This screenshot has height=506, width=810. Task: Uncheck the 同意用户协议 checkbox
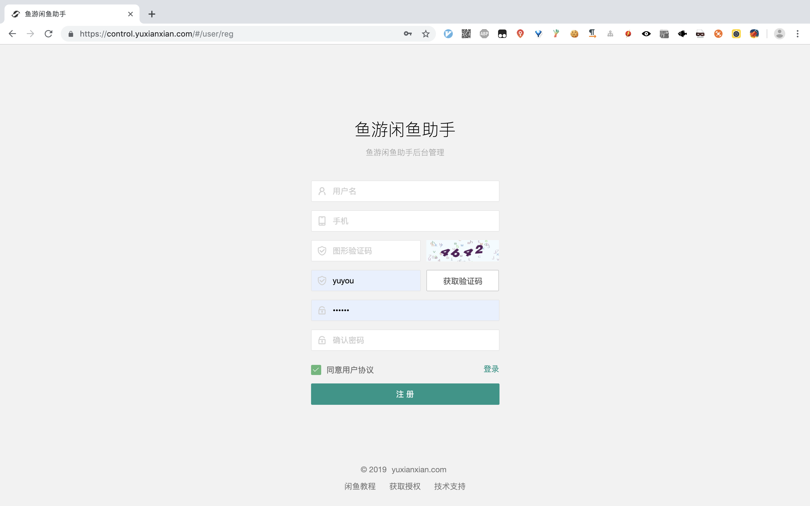pyautogui.click(x=316, y=370)
